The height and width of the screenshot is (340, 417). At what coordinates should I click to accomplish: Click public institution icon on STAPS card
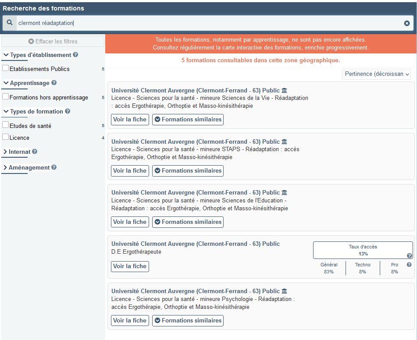click(284, 142)
